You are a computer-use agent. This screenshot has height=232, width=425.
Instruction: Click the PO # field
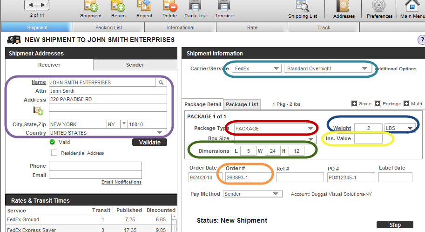[x=351, y=177]
